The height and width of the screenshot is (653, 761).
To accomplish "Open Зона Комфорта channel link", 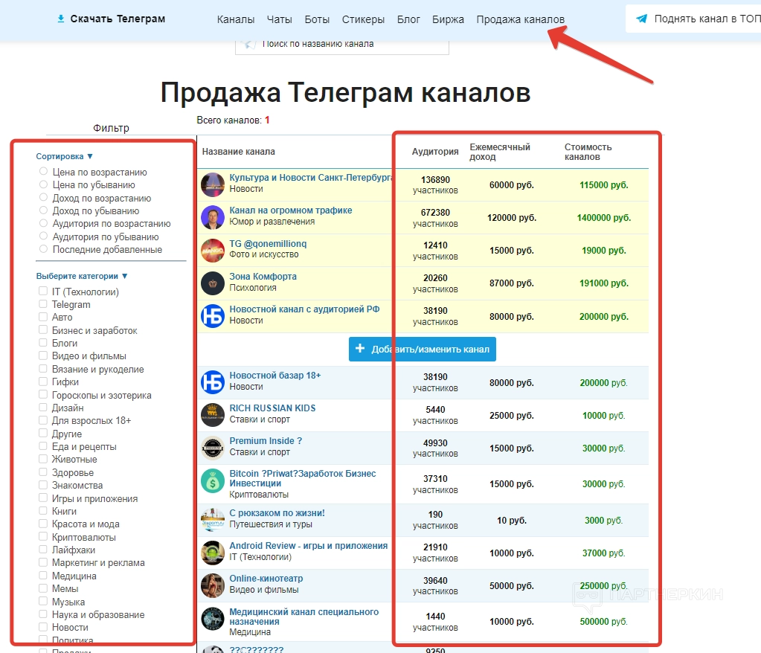I will (x=263, y=277).
